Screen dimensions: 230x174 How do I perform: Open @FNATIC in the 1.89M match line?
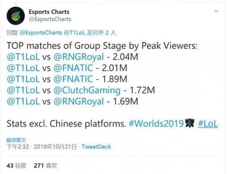click(x=73, y=79)
